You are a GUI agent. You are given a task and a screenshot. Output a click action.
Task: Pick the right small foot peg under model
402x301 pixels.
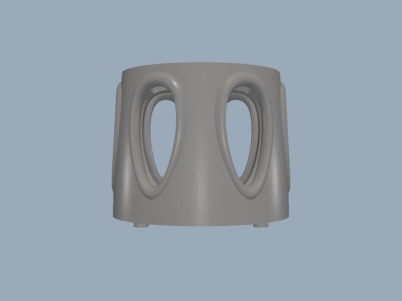(261, 225)
